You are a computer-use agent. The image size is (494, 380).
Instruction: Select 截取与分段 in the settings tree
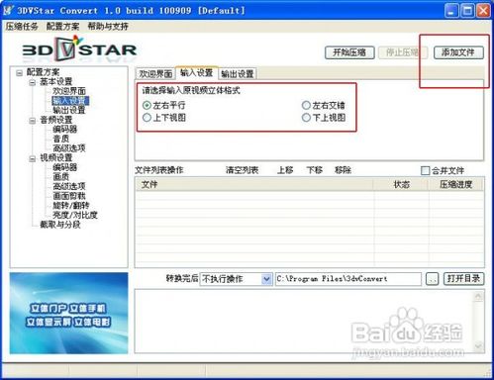pyautogui.click(x=60, y=225)
